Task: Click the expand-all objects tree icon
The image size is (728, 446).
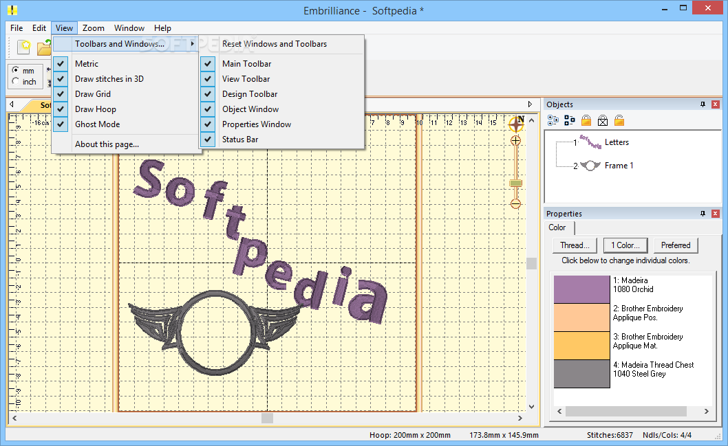Action: pyautogui.click(x=553, y=120)
